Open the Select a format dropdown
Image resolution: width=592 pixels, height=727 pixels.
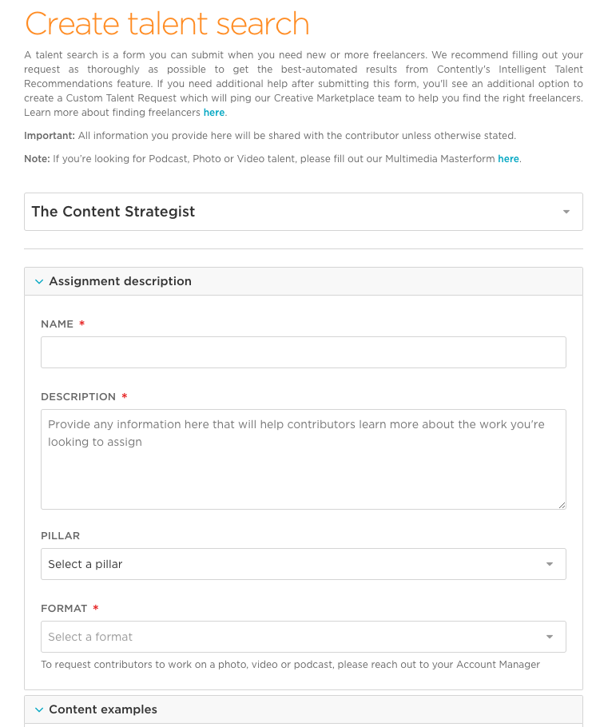click(304, 637)
